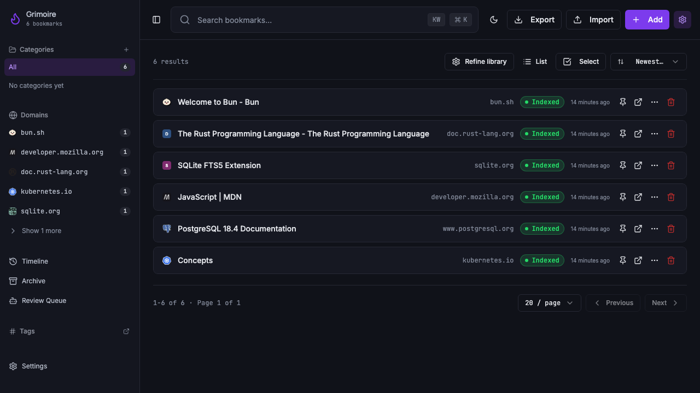Go to the Next page
This screenshot has height=393, width=700.
pyautogui.click(x=666, y=303)
